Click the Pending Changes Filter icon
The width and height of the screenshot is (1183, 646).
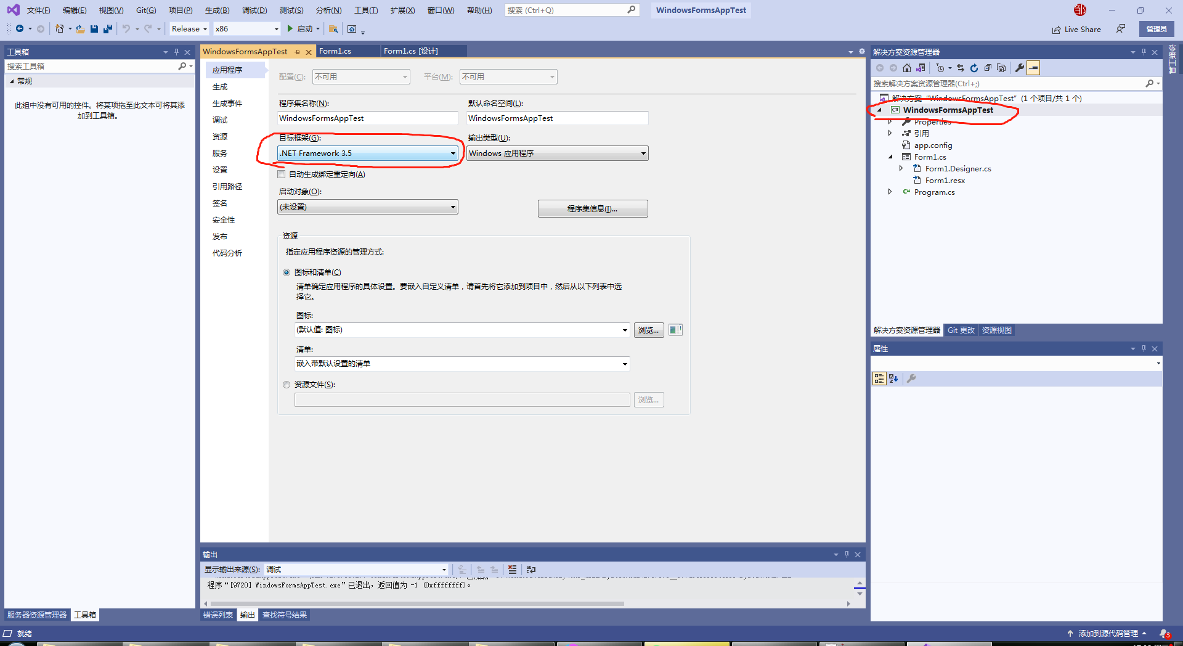[x=940, y=68]
